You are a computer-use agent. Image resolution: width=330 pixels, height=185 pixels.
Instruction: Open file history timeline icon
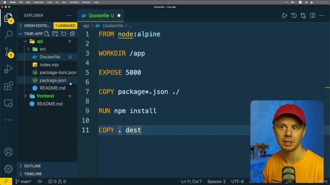click(x=294, y=15)
